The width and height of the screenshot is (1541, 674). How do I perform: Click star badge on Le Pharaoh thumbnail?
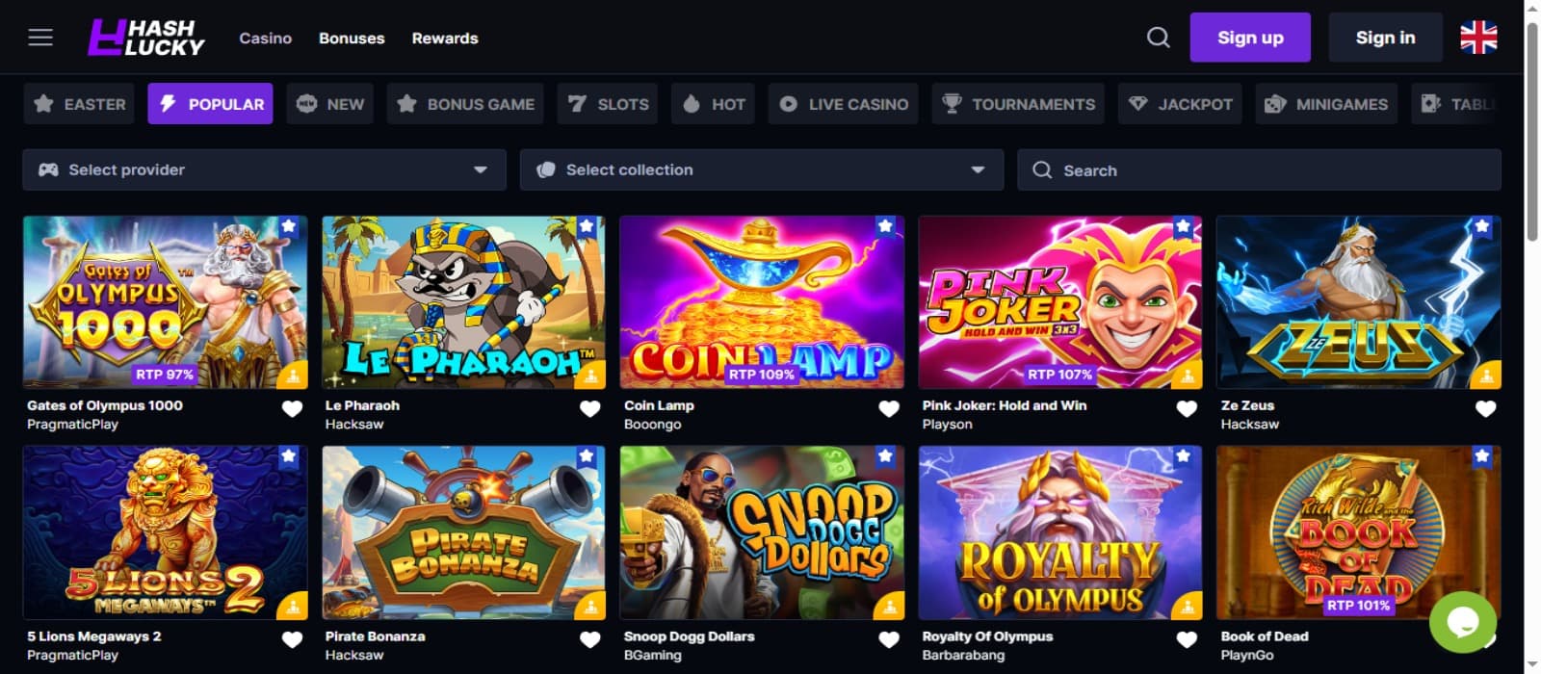[x=587, y=226]
